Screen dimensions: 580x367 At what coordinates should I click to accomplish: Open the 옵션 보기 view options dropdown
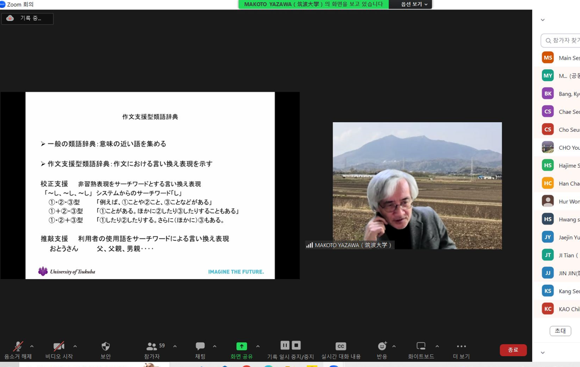pos(414,5)
